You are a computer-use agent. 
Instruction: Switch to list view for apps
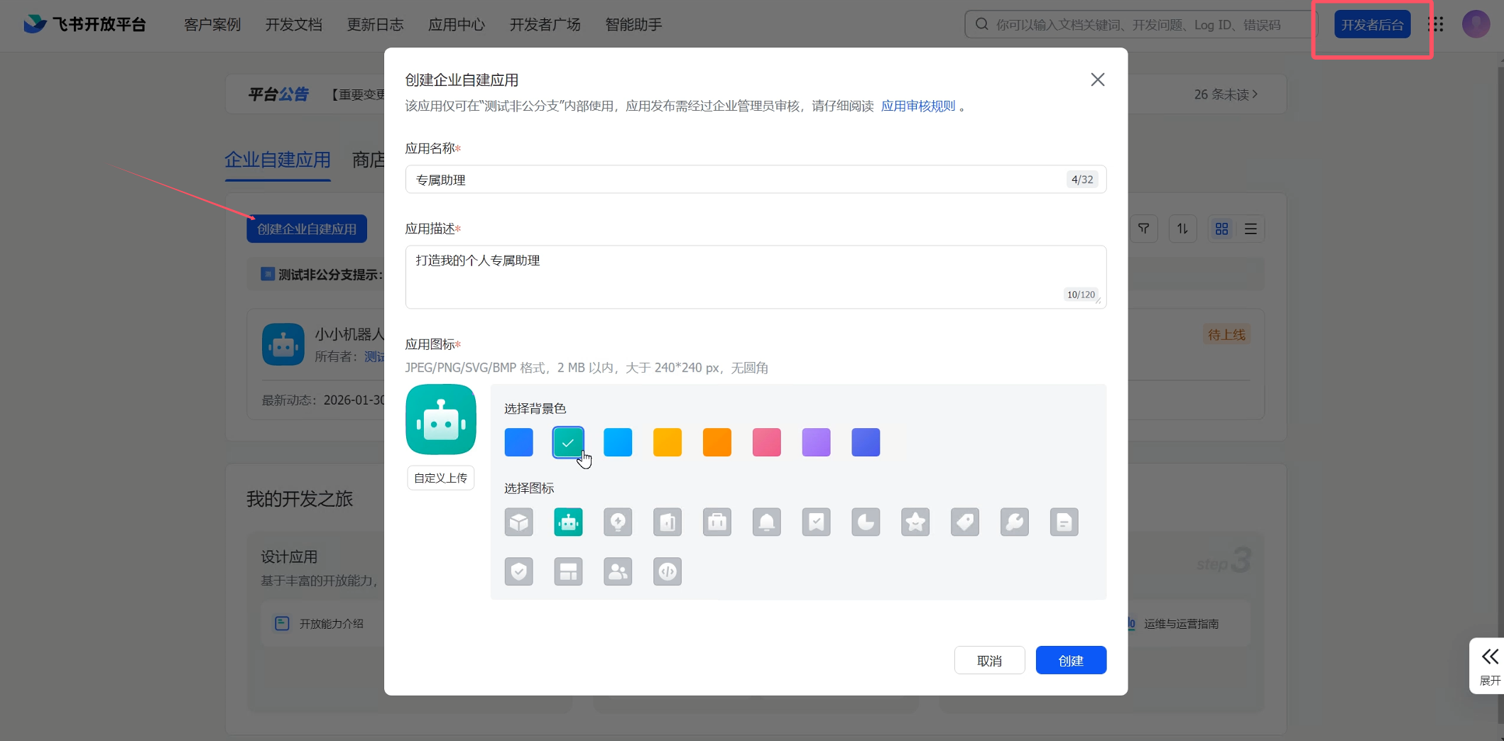tap(1251, 228)
